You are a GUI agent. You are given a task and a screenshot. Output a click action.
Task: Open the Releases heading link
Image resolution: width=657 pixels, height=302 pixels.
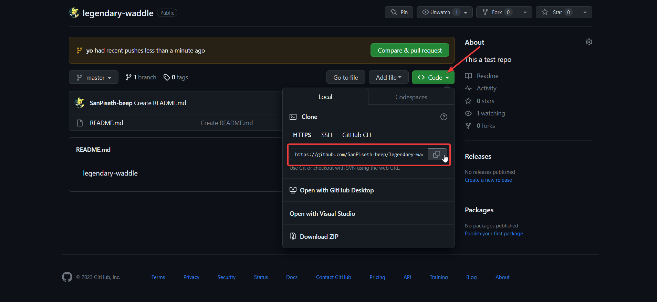pos(478,156)
